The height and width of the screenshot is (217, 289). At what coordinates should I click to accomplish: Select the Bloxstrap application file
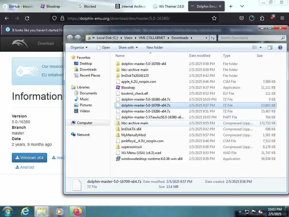click(195, 88)
